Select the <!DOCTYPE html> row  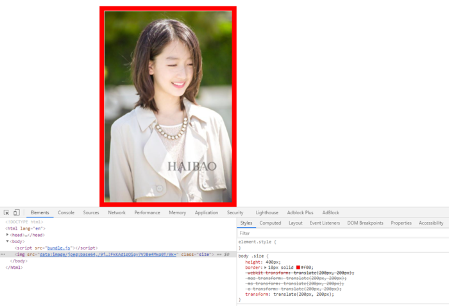tap(24, 222)
